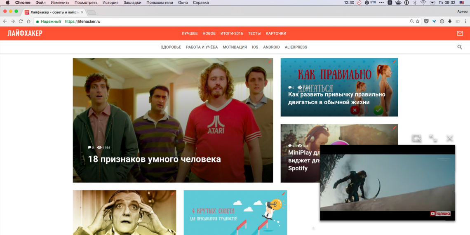This screenshot has height=235, width=470.
Task: Open the Закладки menu
Action: pos(132,2)
